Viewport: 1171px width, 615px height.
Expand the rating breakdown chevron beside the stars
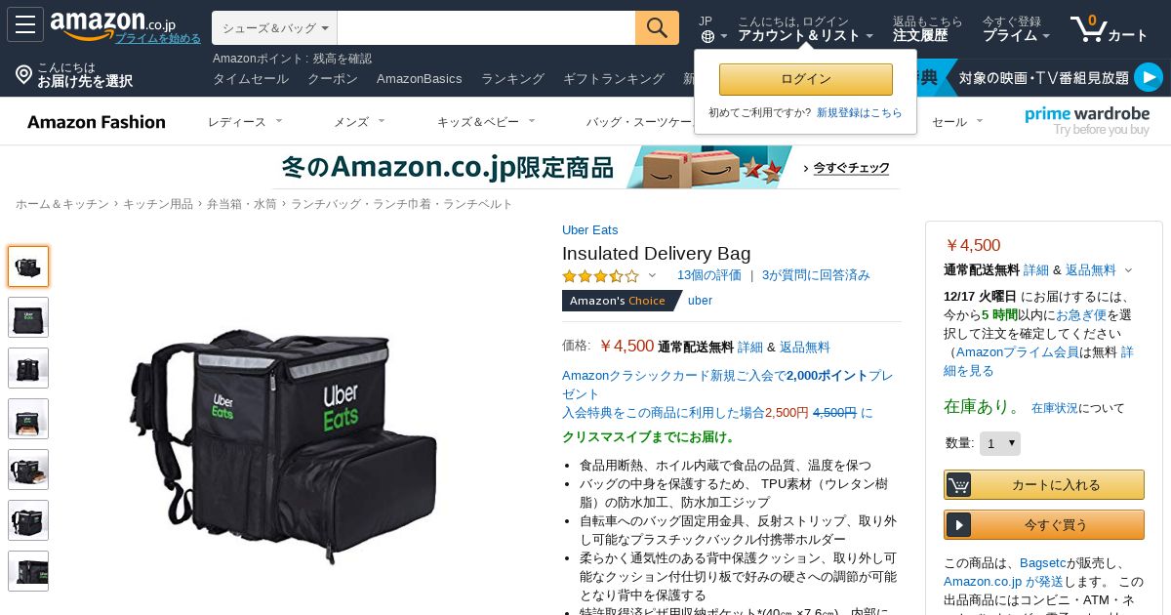(653, 275)
